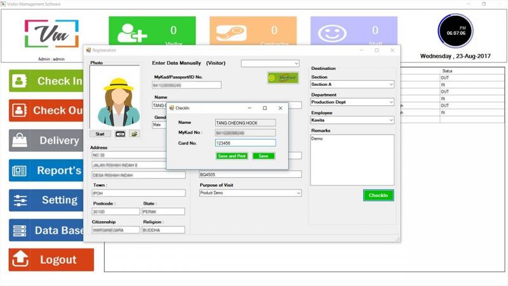This screenshot has width=508, height=286.
Task: Open the Delivery sidebar button
Action: 46,140
